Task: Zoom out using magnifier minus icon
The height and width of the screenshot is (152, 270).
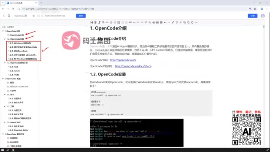Action: (188, 22)
